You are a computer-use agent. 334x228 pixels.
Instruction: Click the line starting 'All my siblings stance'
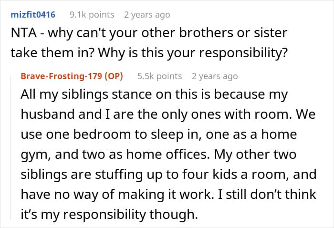(x=154, y=94)
